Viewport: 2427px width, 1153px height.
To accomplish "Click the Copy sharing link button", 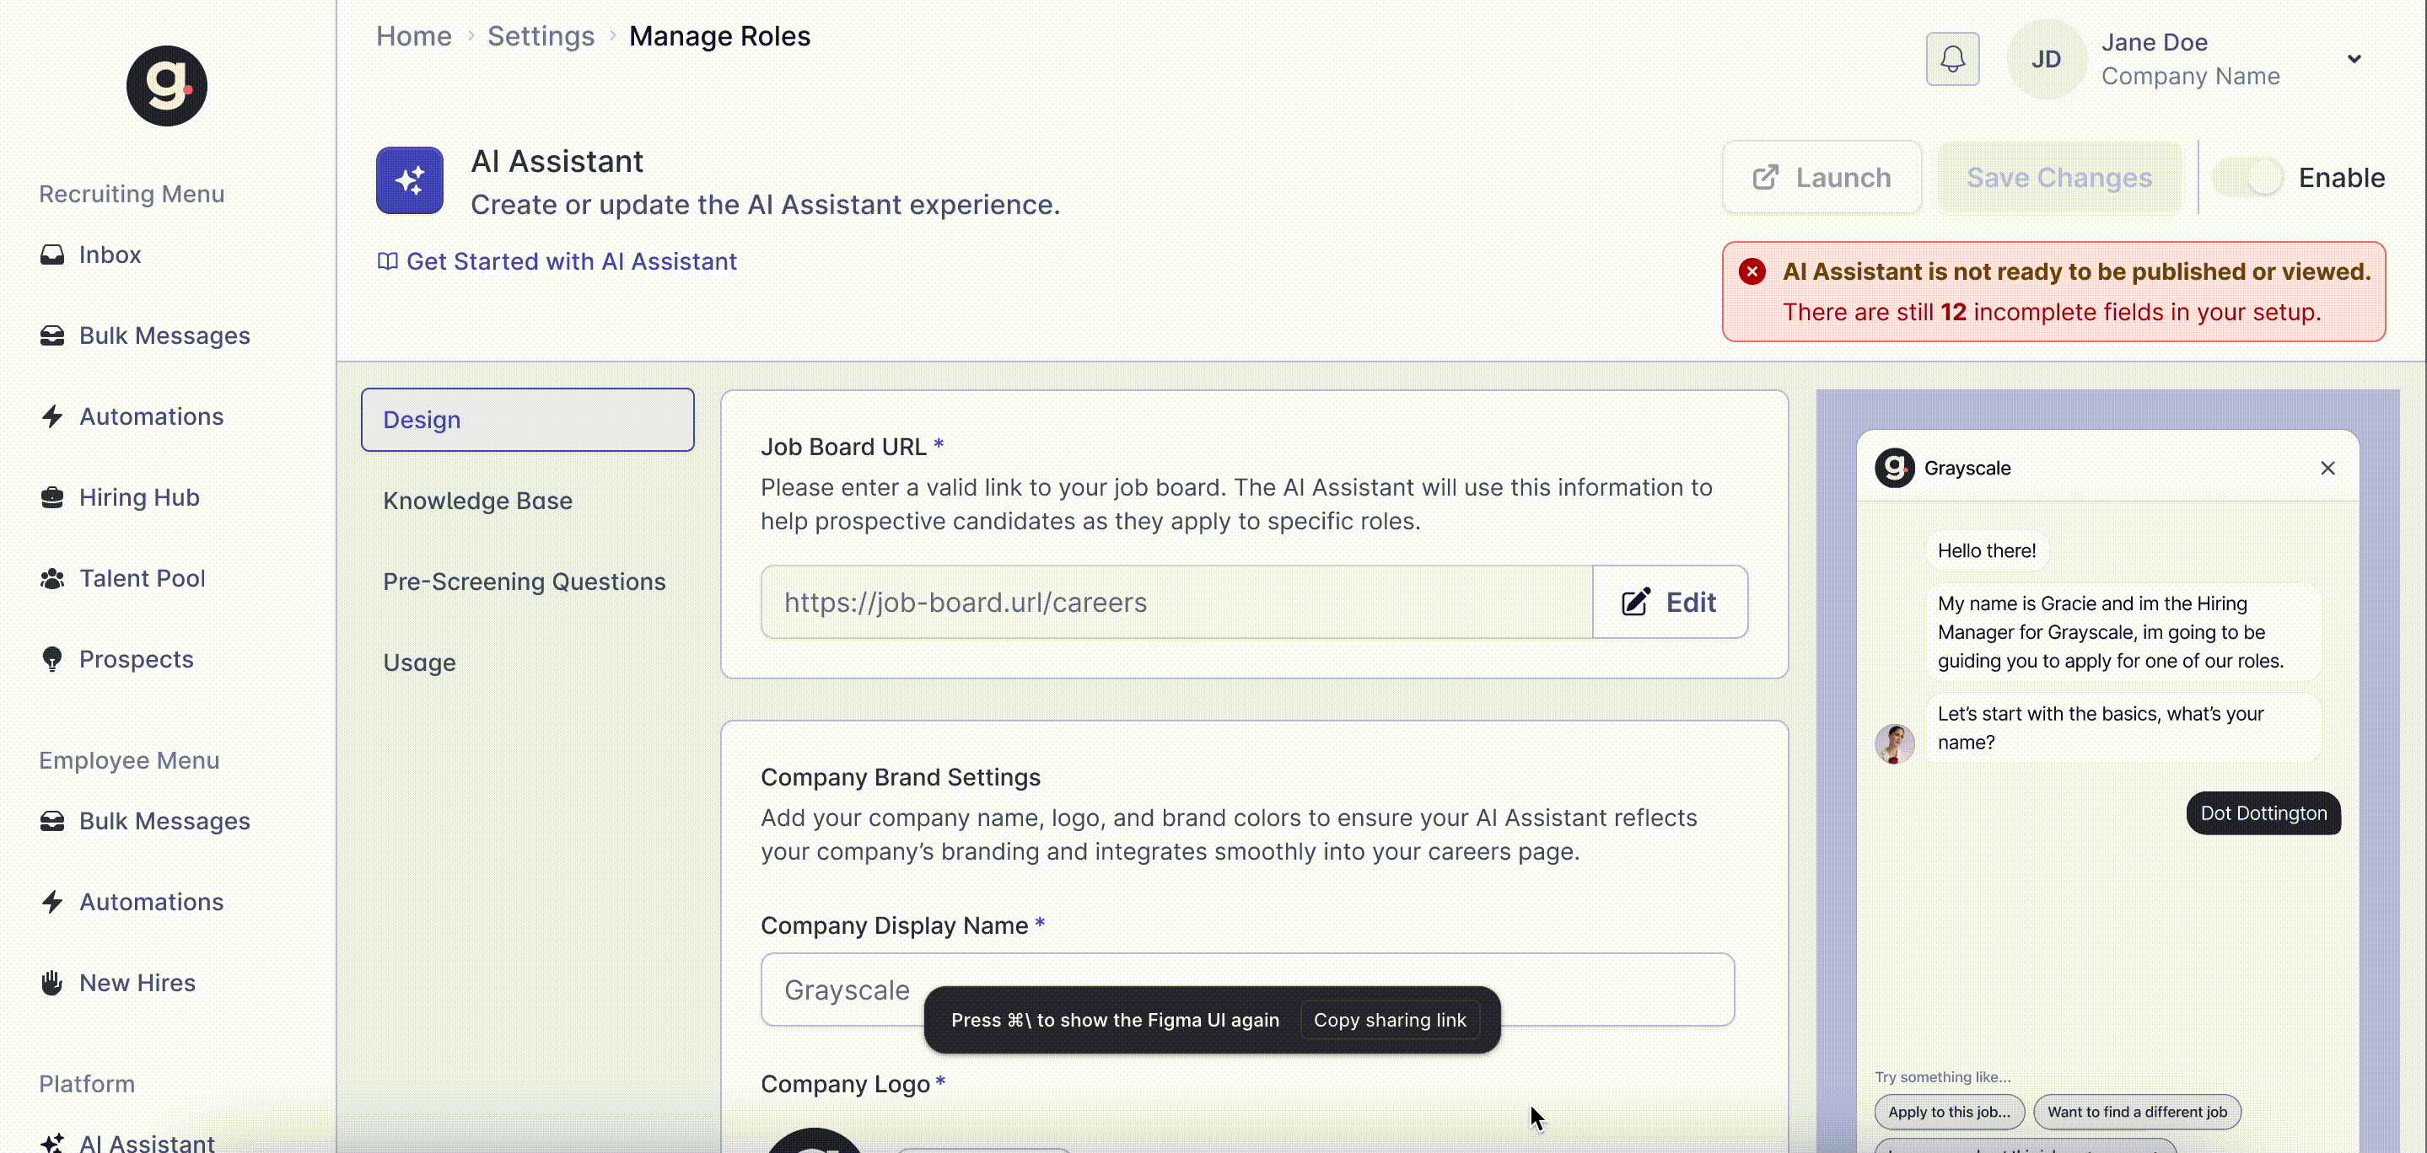I will [1390, 1020].
